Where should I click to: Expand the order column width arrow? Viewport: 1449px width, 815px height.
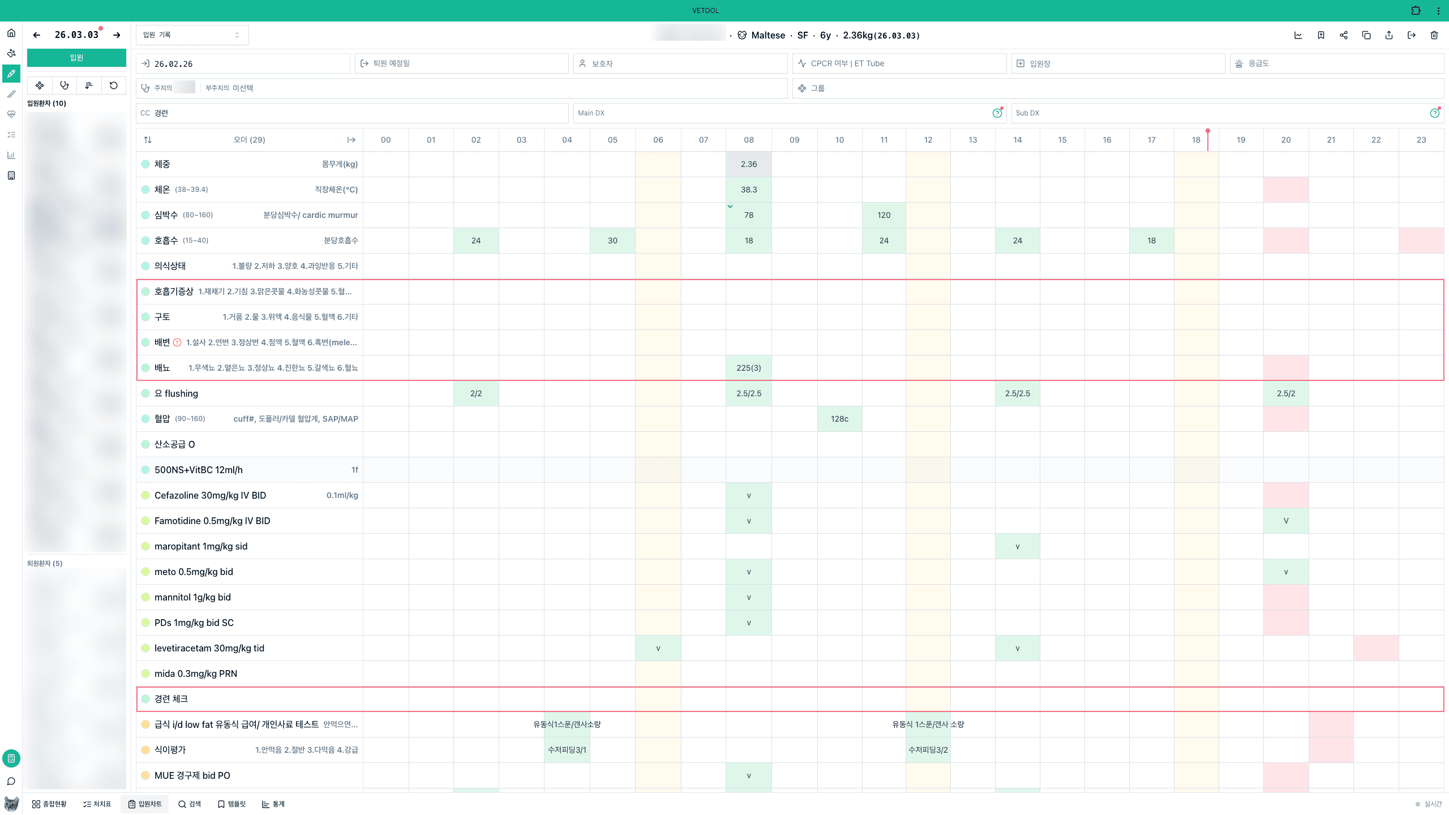[x=351, y=140]
